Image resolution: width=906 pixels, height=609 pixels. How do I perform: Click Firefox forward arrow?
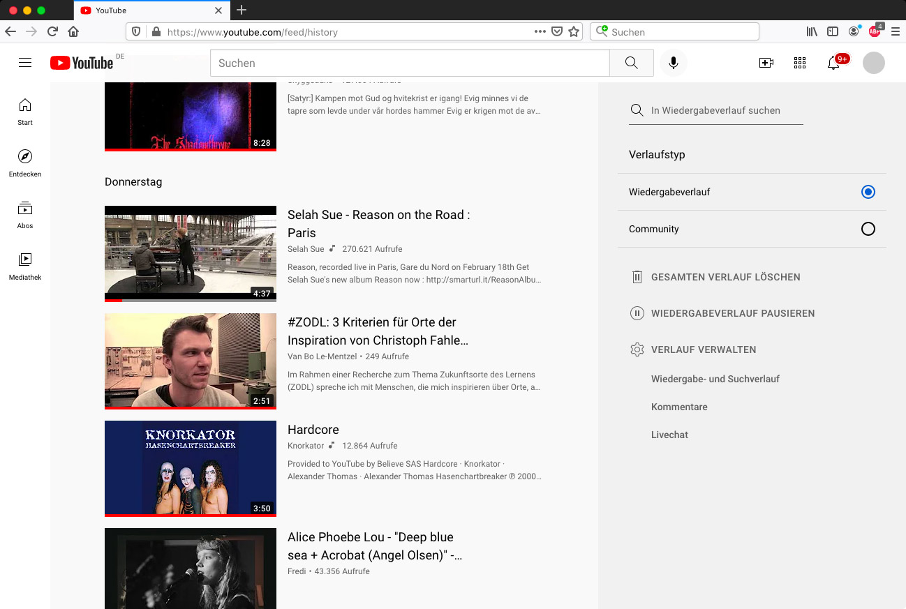[31, 31]
